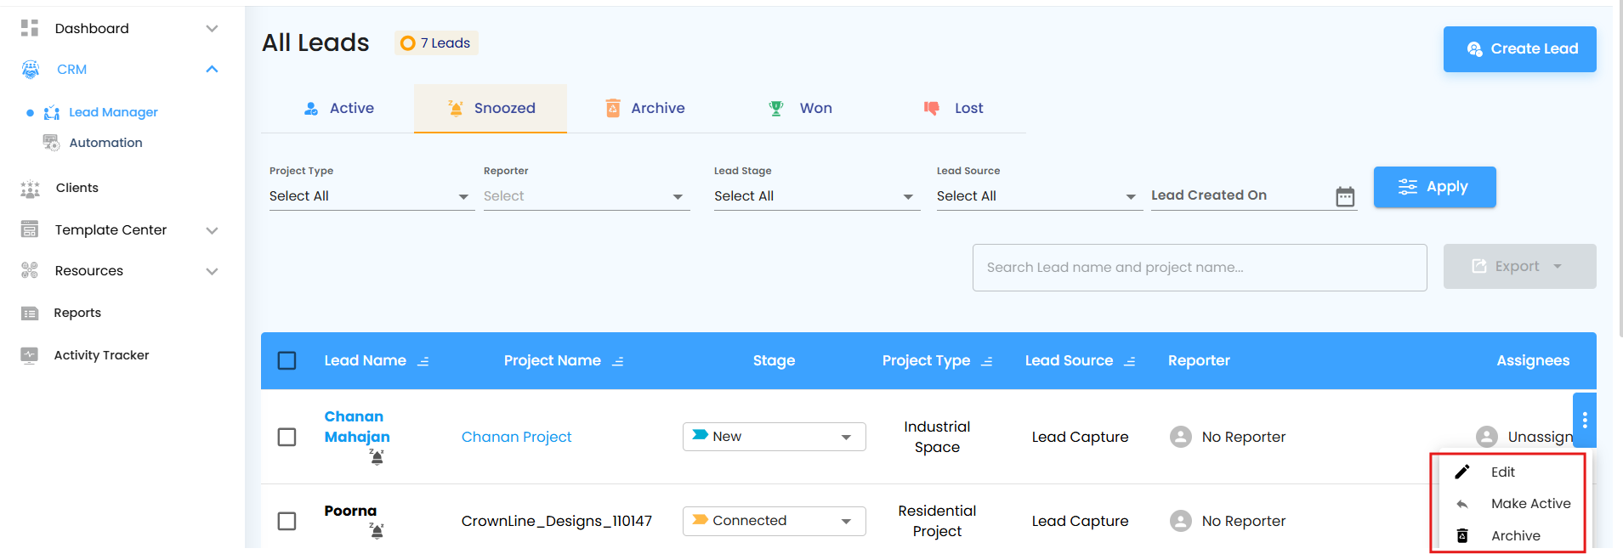The height and width of the screenshot is (554, 1623).
Task: Click the Lead Name sort icon
Action: 423,361
